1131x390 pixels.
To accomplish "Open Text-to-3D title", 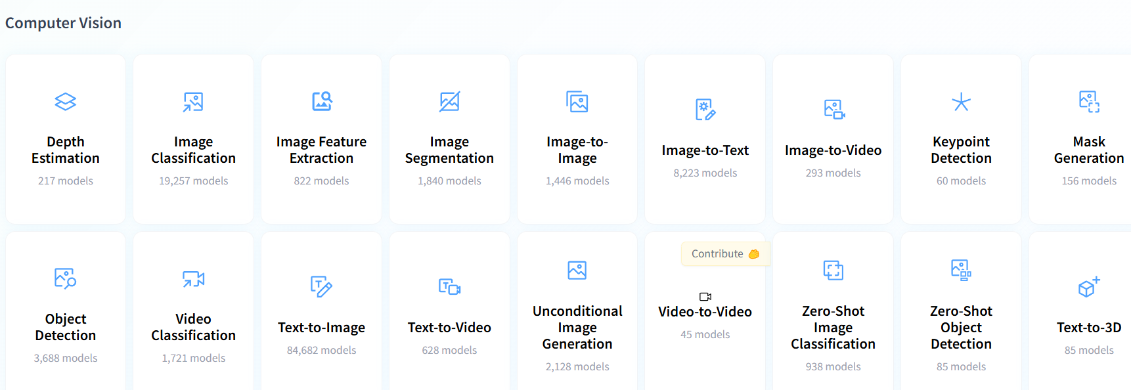I will coord(1089,328).
